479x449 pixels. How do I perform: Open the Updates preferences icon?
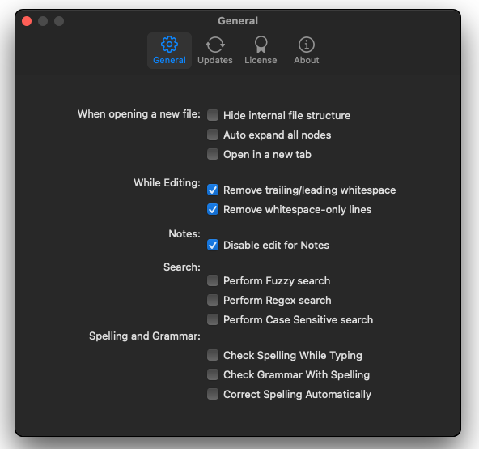tap(215, 45)
